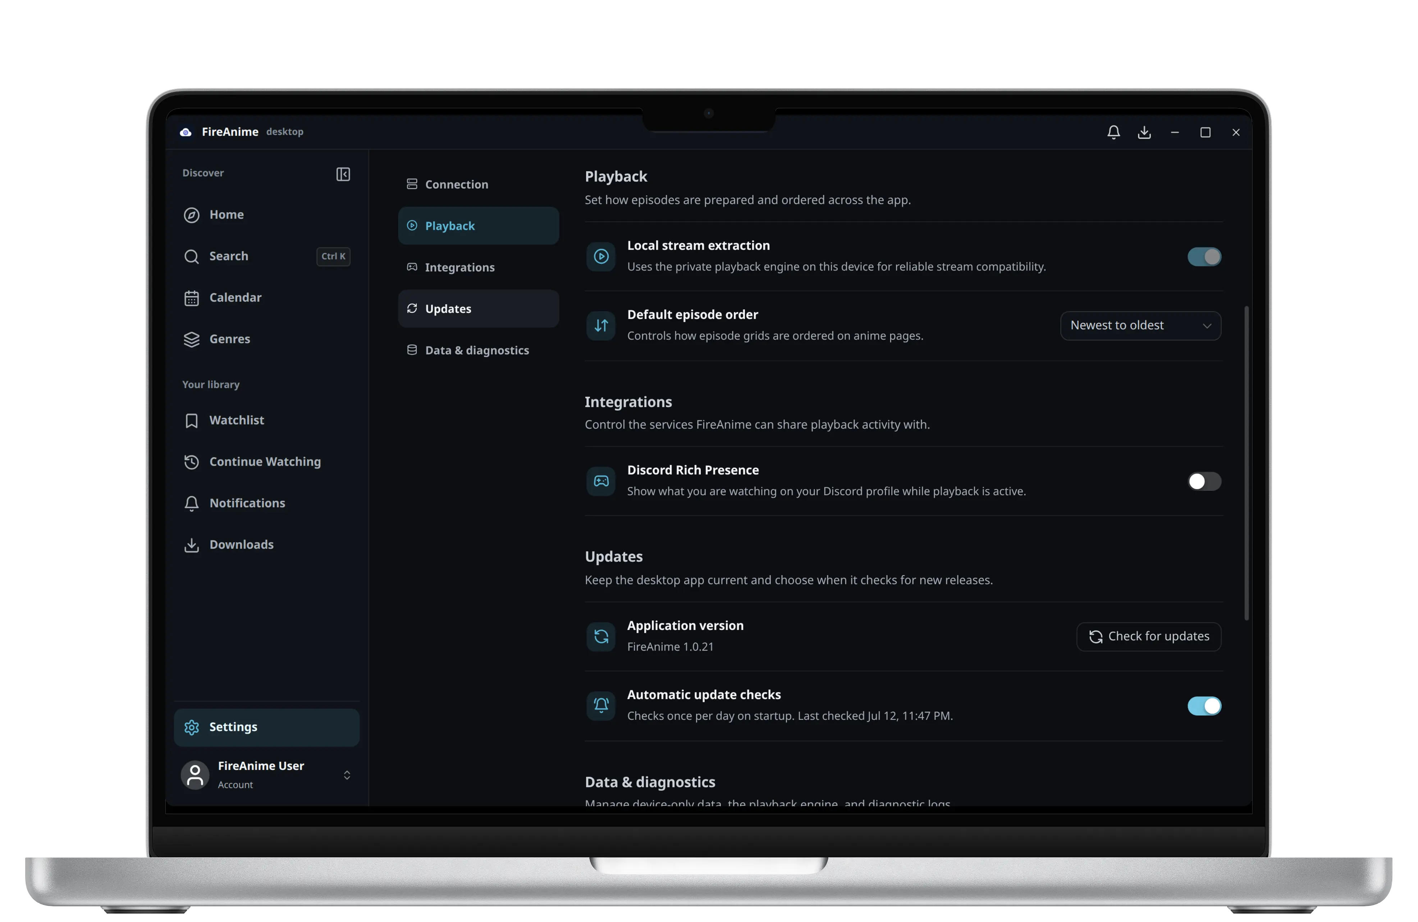Open Home page from sidebar
This screenshot has height=922, width=1418.
[266, 215]
